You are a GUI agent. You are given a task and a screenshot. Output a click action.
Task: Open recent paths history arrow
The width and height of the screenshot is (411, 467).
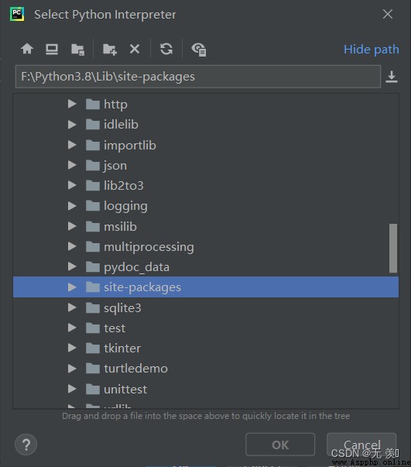point(392,77)
